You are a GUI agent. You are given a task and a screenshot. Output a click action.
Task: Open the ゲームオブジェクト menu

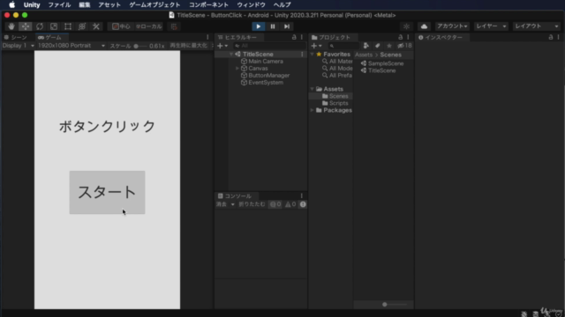[154, 4]
